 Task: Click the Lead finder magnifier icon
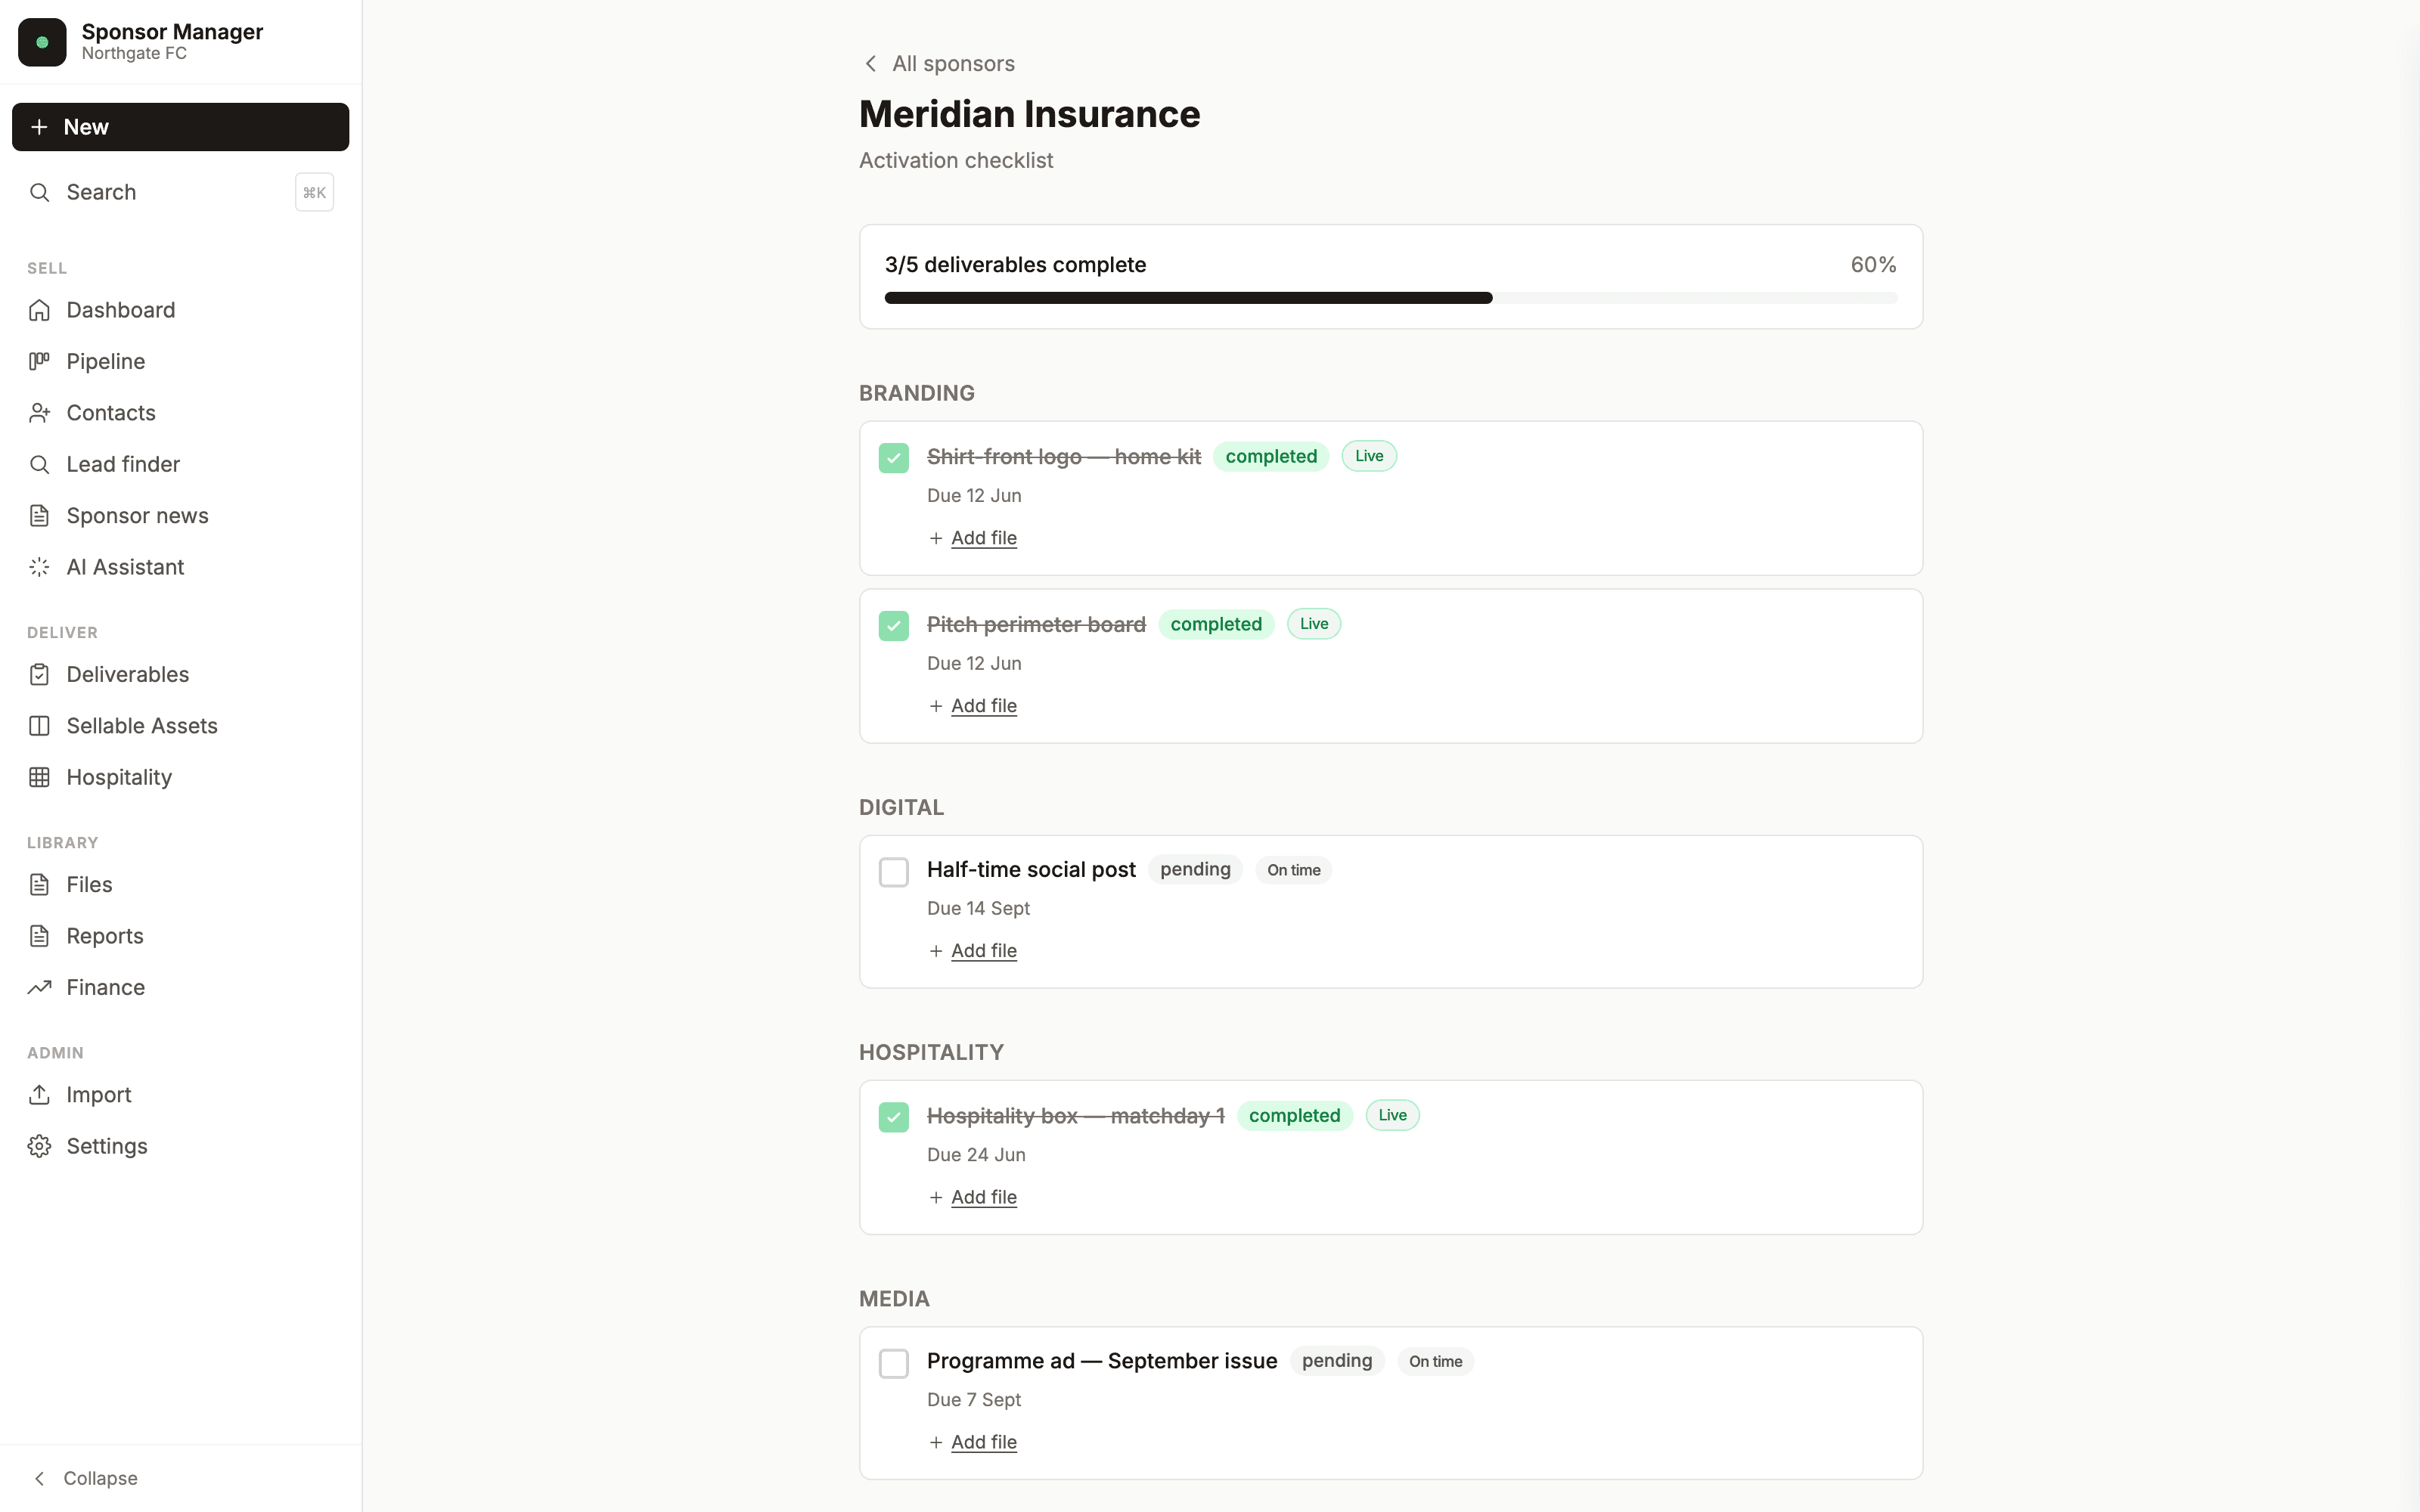(39, 464)
